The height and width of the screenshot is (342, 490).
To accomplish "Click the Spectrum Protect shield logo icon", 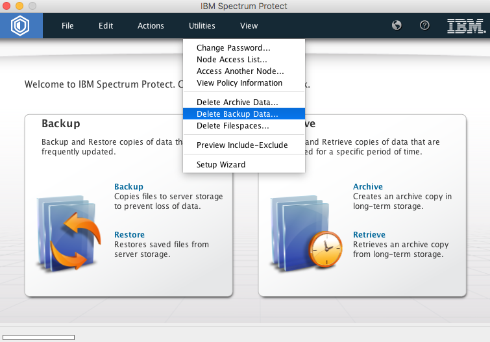I will tap(20, 26).
